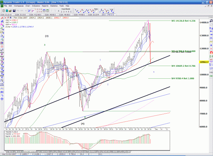
Task: Click the red F button above chart
Action: pos(8,18)
